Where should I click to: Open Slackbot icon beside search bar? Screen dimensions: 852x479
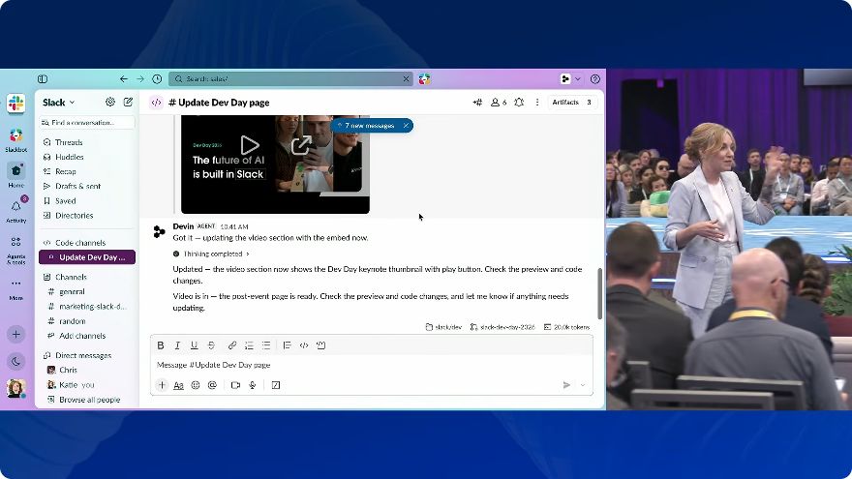[x=424, y=78]
